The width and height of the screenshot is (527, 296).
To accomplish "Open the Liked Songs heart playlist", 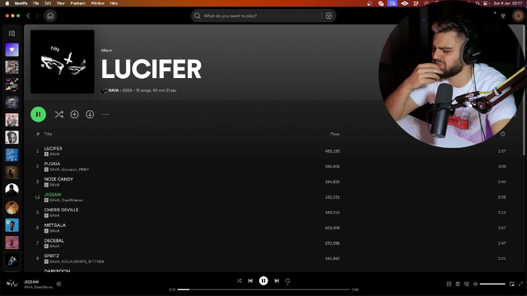I will (12, 50).
